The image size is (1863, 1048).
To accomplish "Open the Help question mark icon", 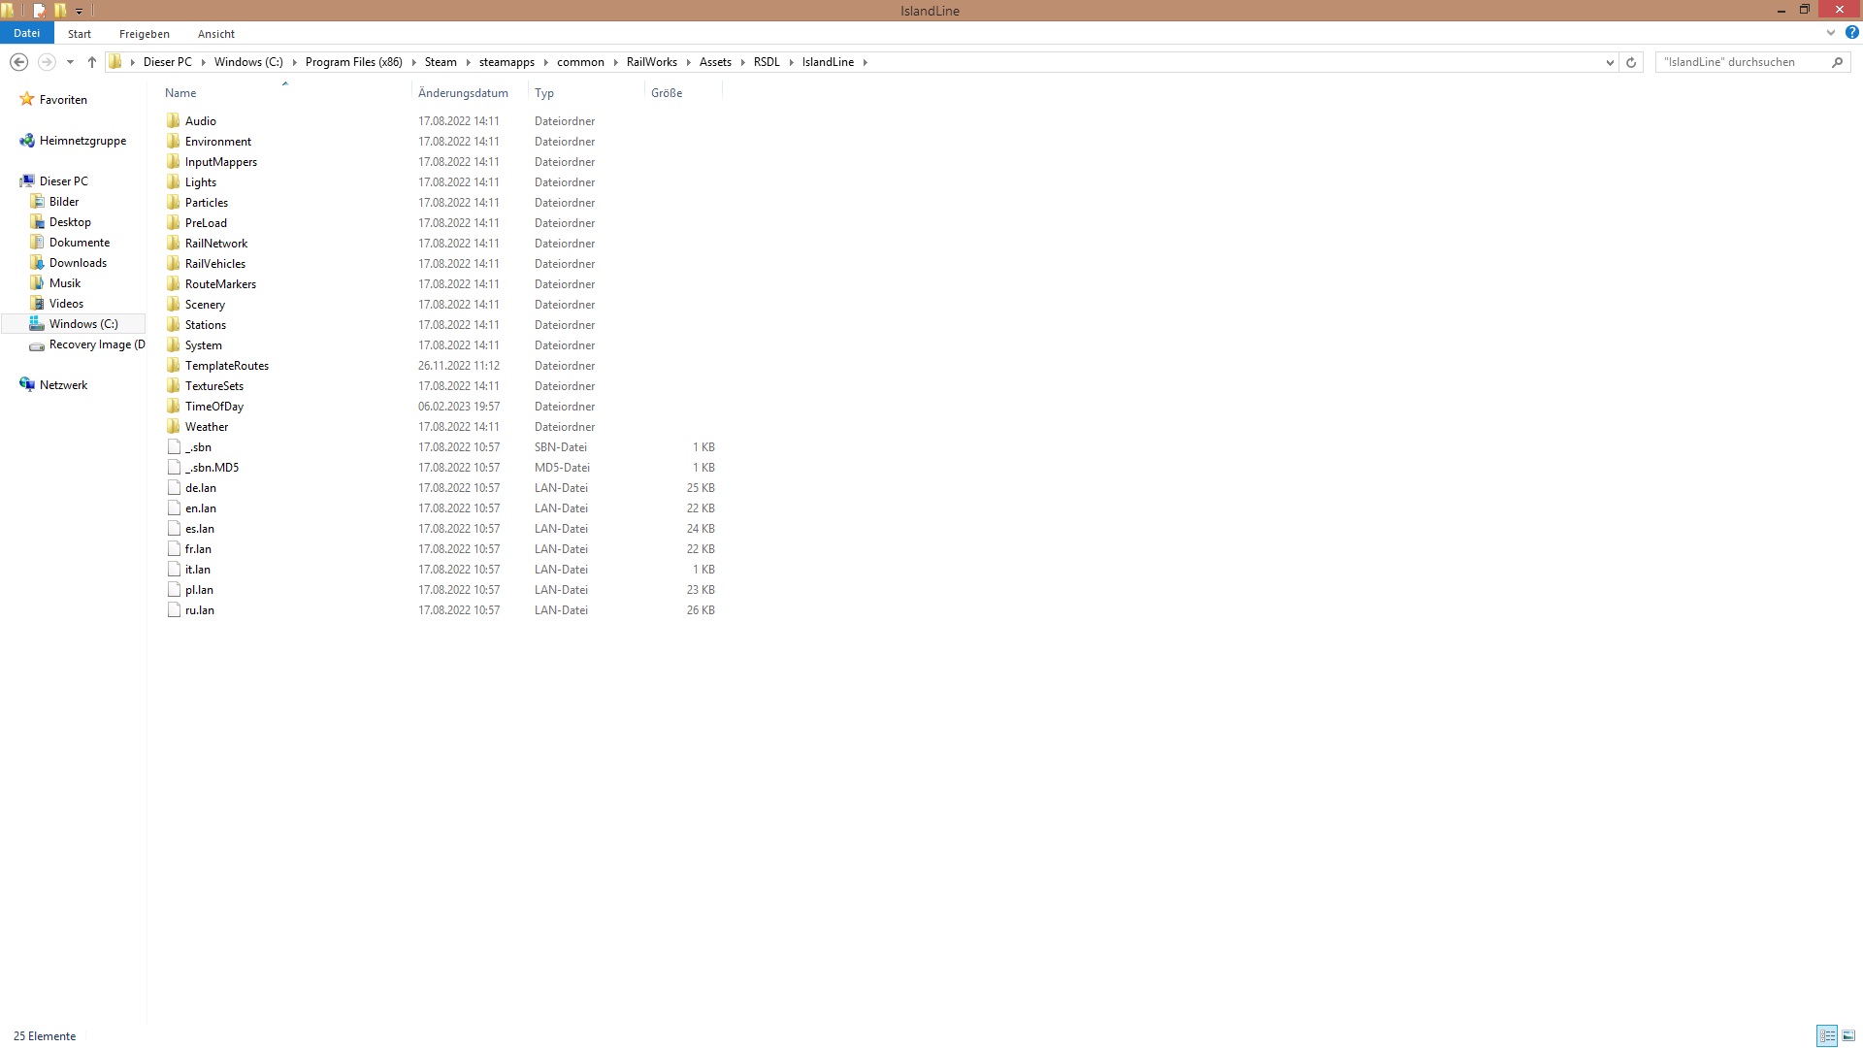I will click(x=1852, y=32).
